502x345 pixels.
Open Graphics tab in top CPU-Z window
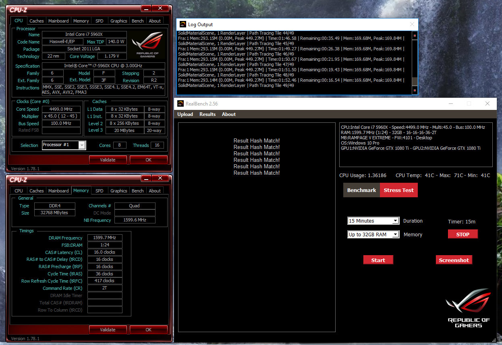tap(118, 21)
